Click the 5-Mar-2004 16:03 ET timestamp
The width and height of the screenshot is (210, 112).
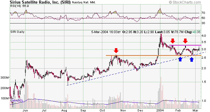[x=106, y=32]
